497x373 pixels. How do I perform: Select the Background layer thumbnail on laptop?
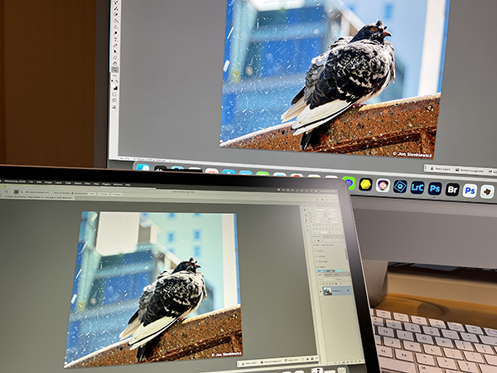[x=326, y=291]
